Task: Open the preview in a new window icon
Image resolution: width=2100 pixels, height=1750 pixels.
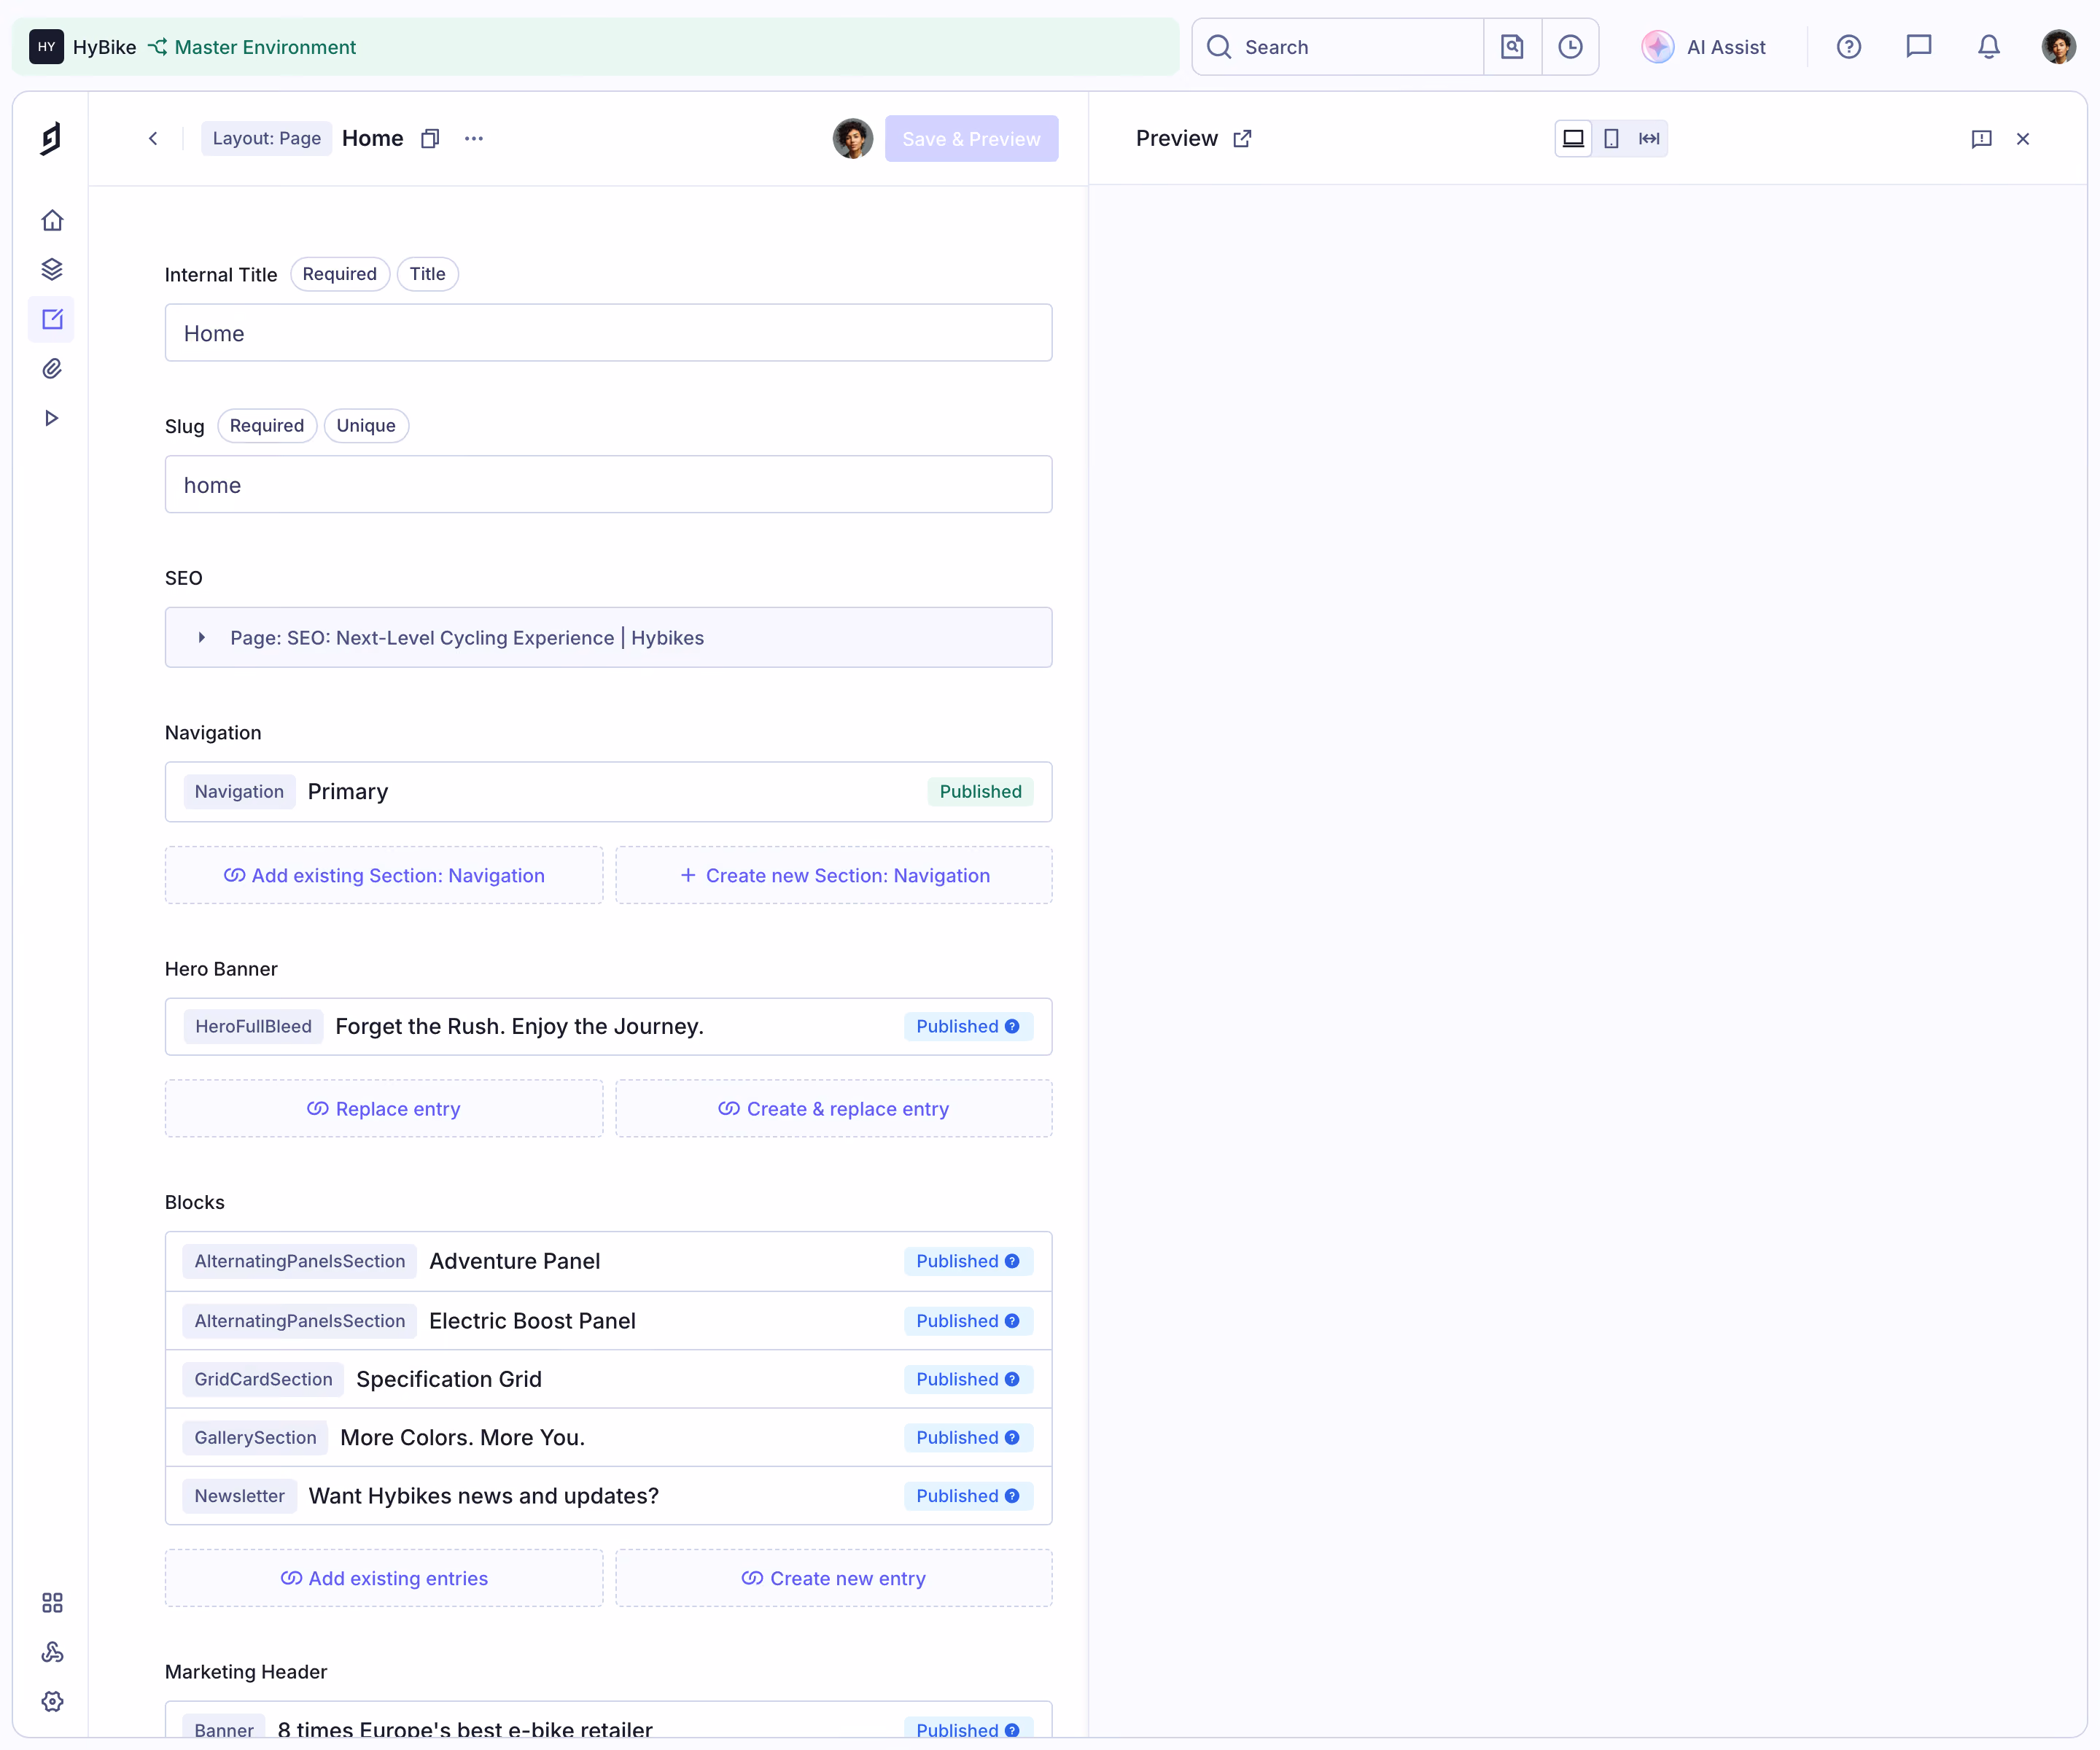Action: [1242, 139]
